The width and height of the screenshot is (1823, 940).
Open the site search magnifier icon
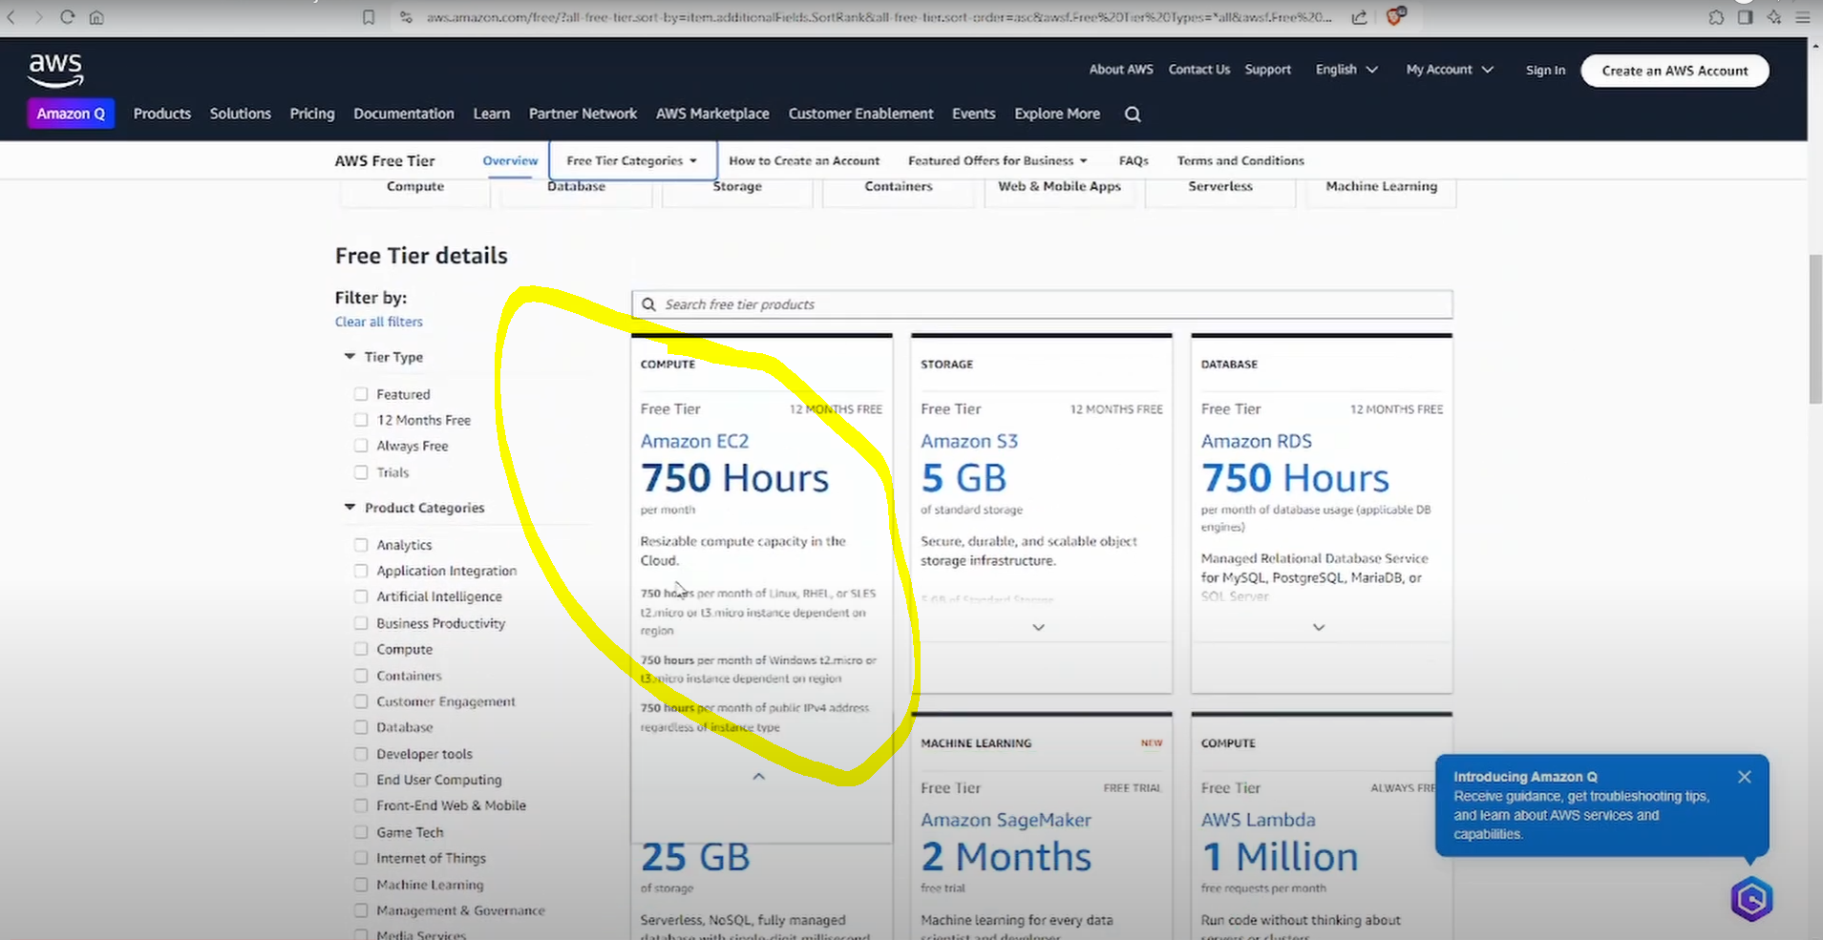(x=1133, y=115)
